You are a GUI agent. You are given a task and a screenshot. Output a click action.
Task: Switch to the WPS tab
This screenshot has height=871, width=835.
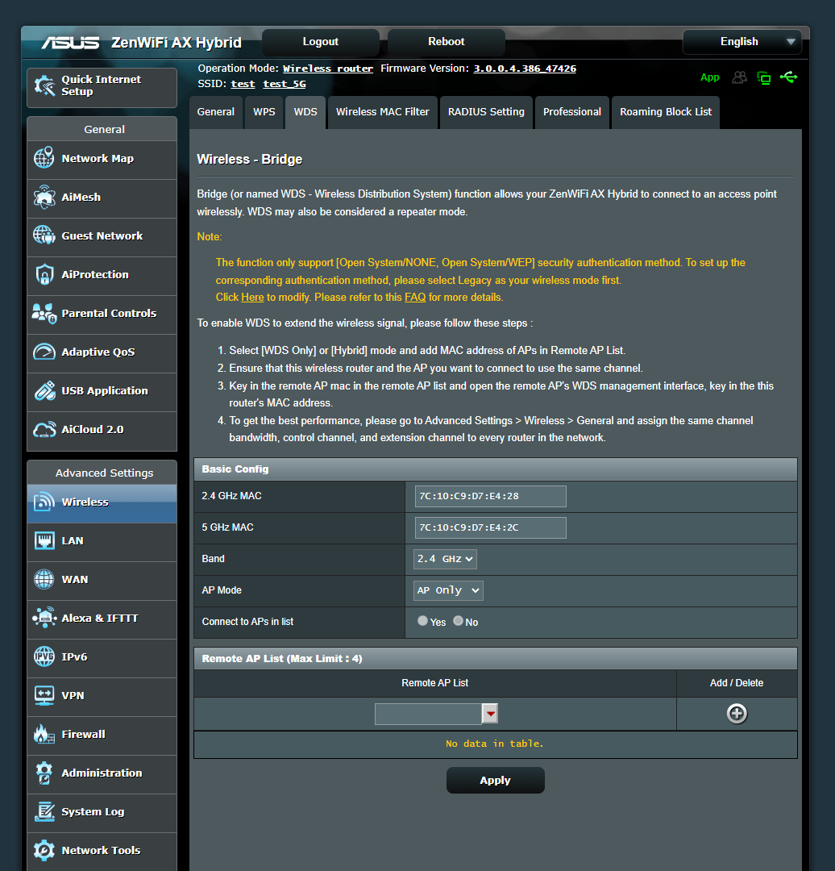(264, 113)
